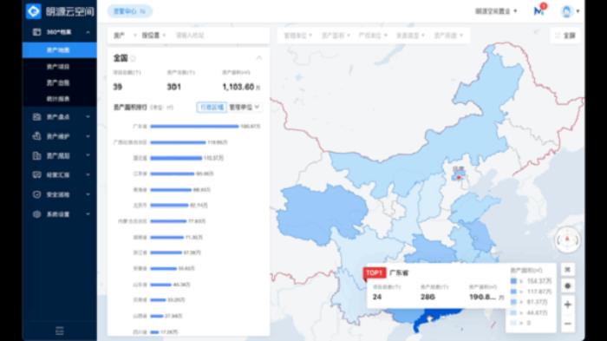Expand the 安全巡检 sidebar group arrow
The height and width of the screenshot is (341, 607).
tap(88, 194)
